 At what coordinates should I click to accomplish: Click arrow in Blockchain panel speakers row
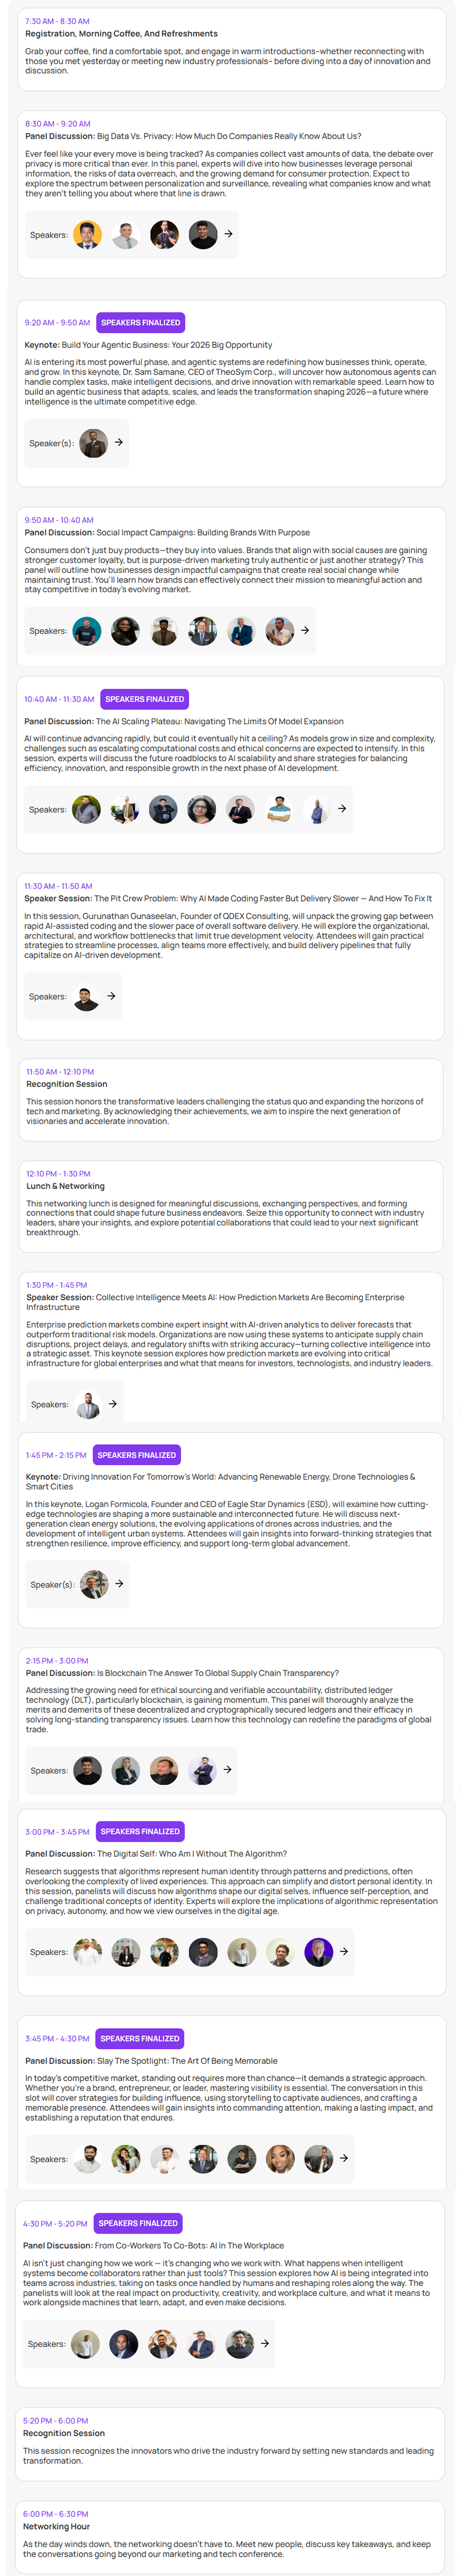coord(227,1770)
